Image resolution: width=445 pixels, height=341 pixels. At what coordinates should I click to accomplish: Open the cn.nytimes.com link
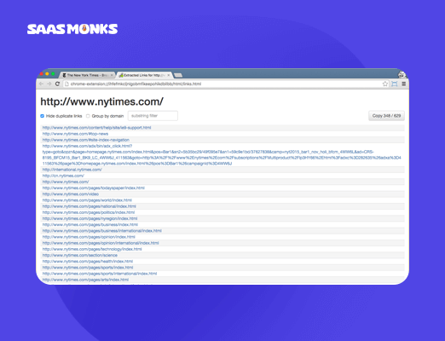pyautogui.click(x=63, y=176)
